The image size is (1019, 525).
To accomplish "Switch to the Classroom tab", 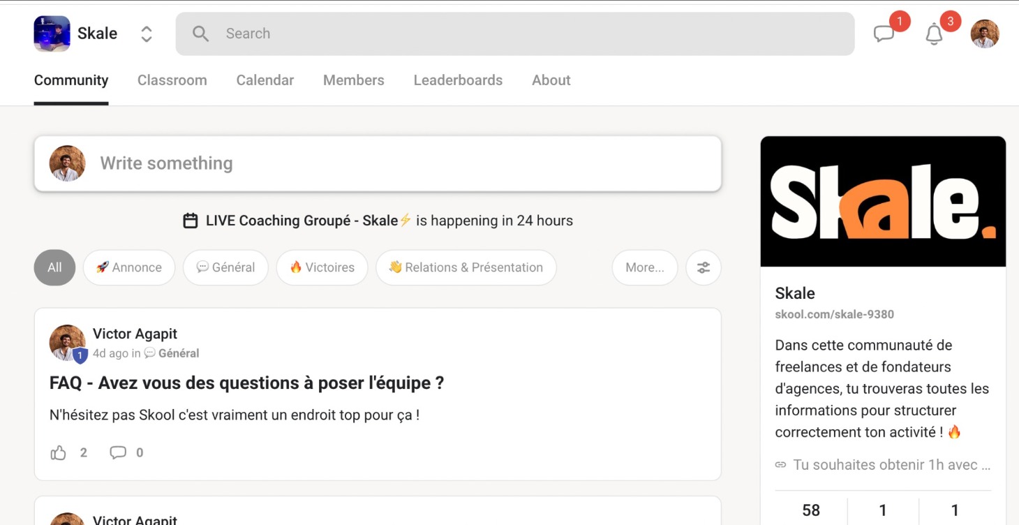I will (172, 80).
